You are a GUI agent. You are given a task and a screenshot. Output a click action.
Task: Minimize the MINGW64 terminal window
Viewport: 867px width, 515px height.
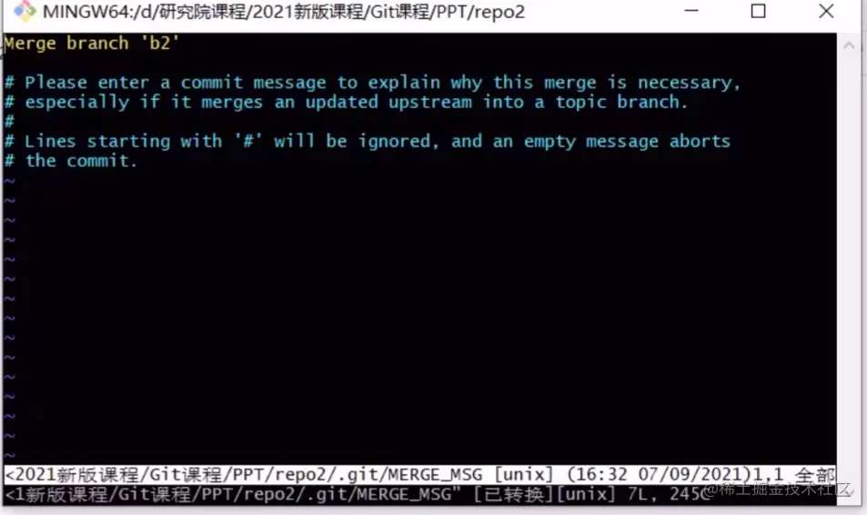tap(691, 11)
